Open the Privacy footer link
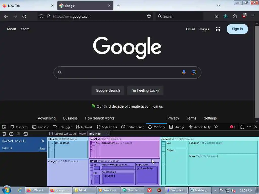Image resolution: width=259 pixels, height=194 pixels. (173, 118)
